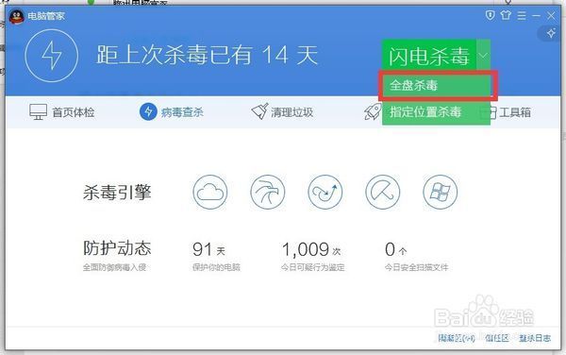Screen dimensions: 566x355
Task: Switch to the 清理垃圾 tab
Action: coord(282,112)
